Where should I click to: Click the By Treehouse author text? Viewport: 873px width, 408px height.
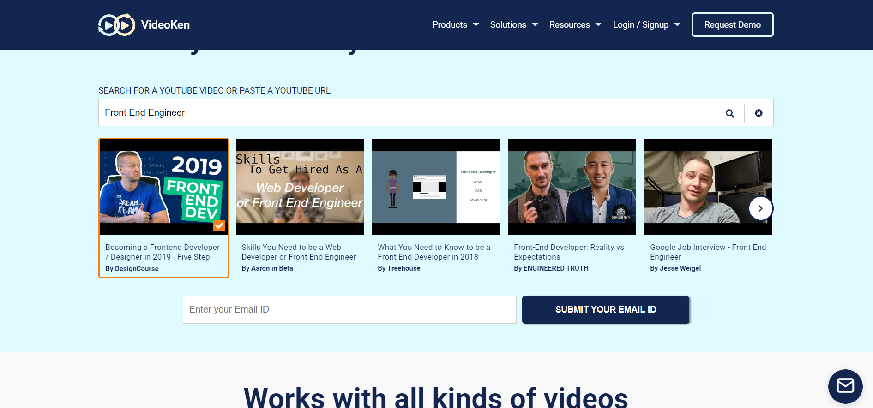tap(399, 268)
